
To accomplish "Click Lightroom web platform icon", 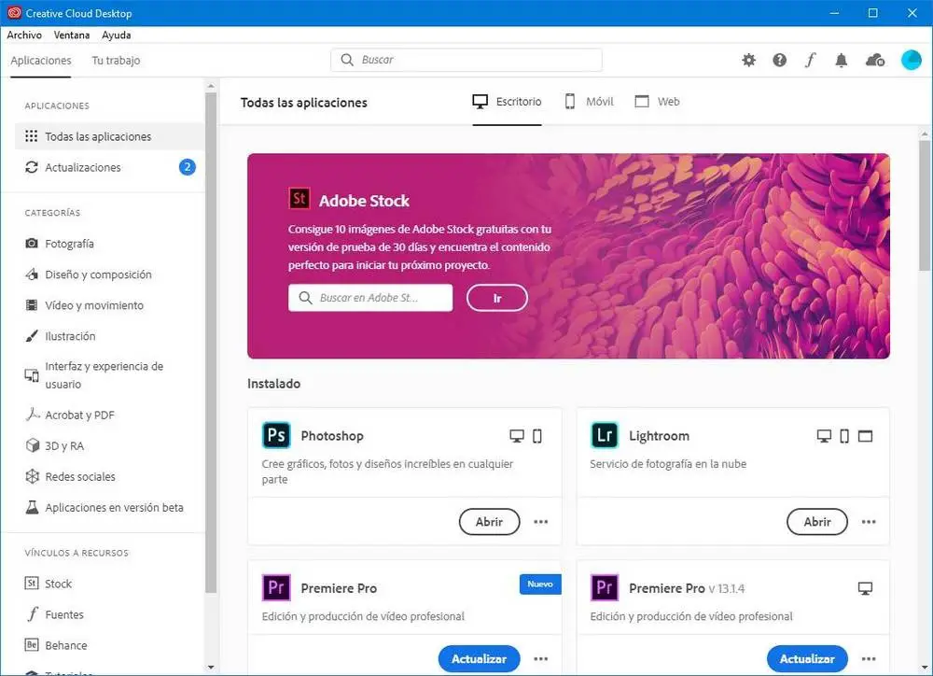I will 865,436.
